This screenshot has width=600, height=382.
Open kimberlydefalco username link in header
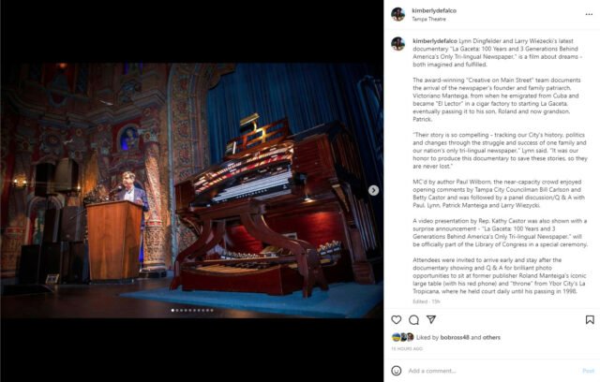434,10
